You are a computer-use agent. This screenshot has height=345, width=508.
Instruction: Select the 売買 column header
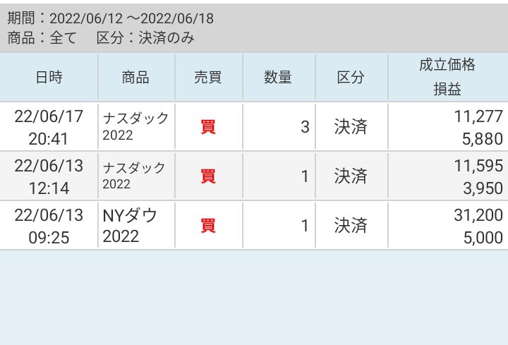click(208, 78)
